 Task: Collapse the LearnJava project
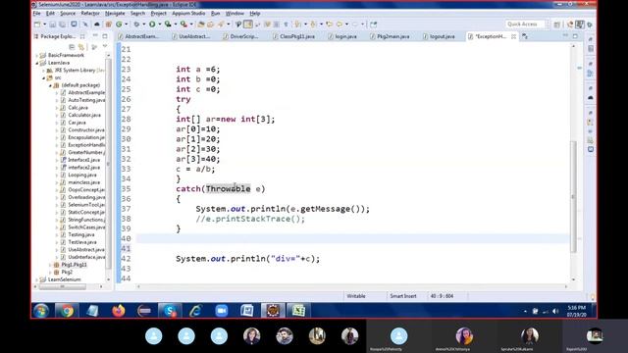(x=37, y=63)
